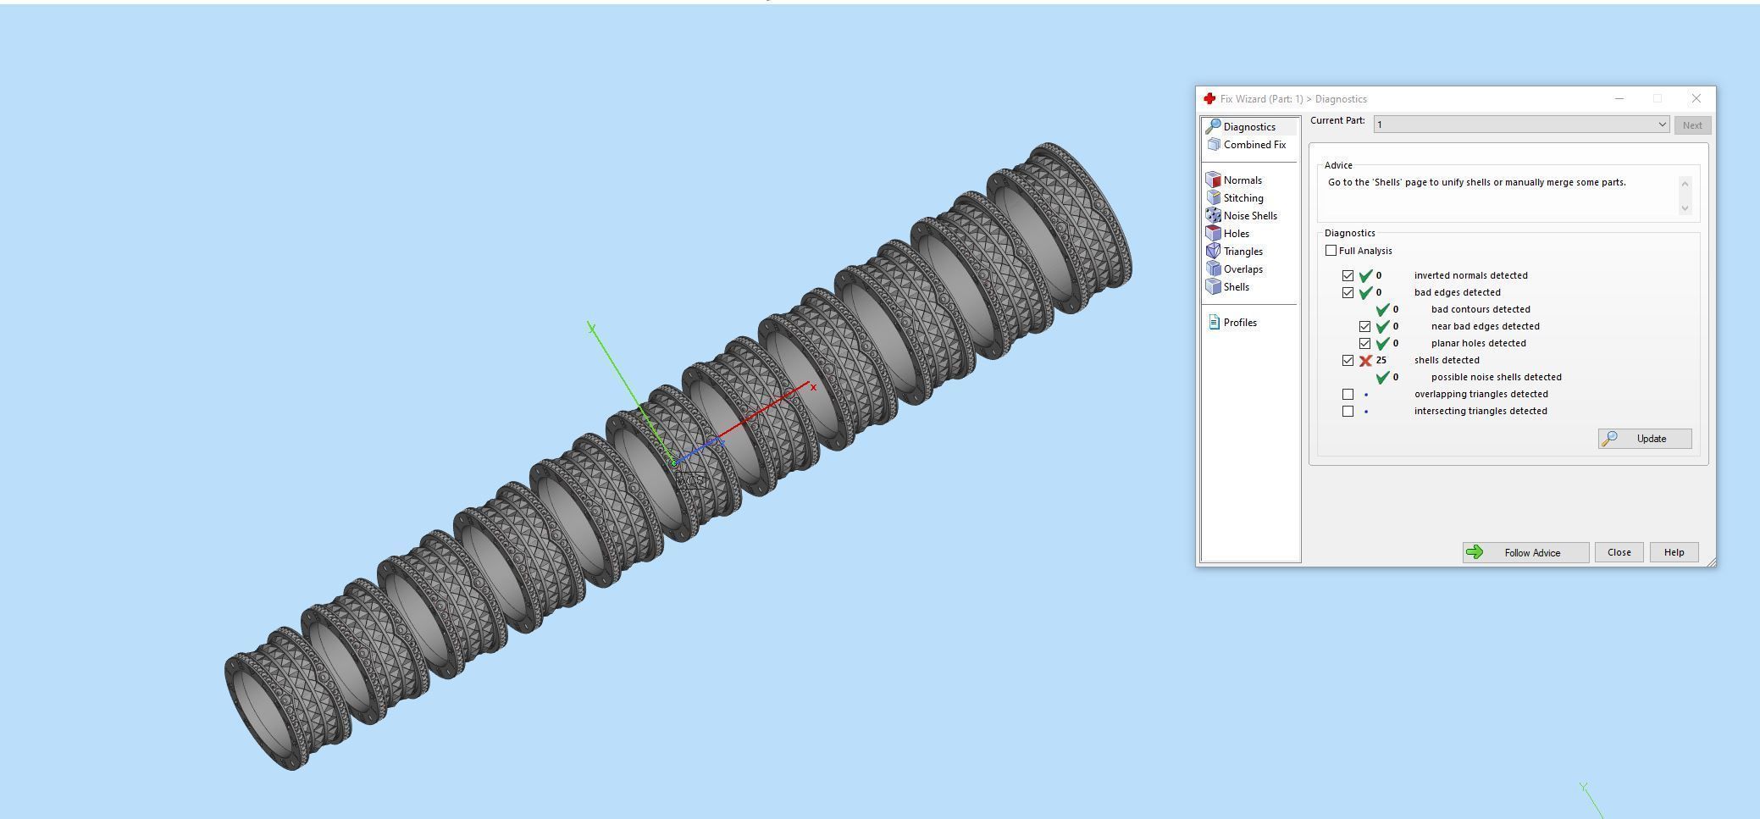Open Combined Fix via its sidebar icon
1760x819 pixels.
pyautogui.click(x=1214, y=145)
